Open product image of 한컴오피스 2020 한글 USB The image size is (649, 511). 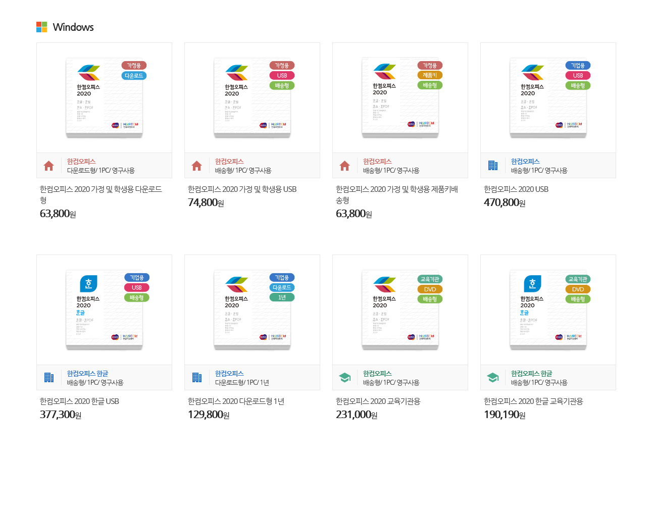pos(104,310)
